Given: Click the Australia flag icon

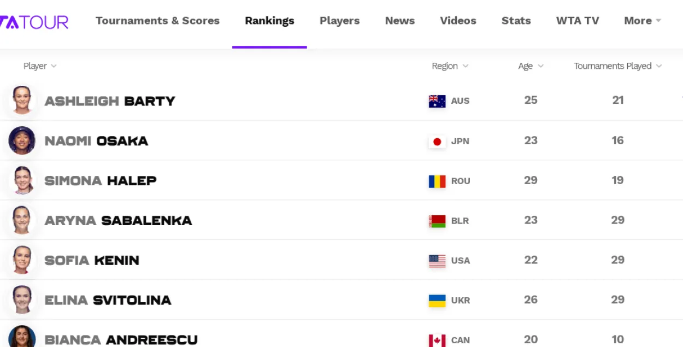Looking at the screenshot, I should [x=437, y=101].
